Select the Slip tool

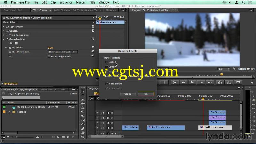(x=83, y=120)
